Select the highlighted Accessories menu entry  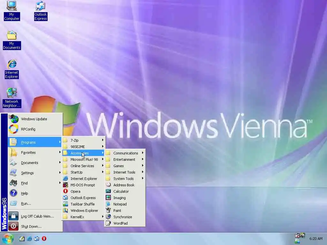pos(83,153)
